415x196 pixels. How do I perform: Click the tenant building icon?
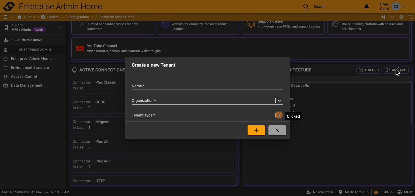(x=6, y=27)
